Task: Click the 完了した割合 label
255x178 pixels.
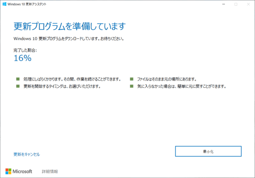Action: 25,50
